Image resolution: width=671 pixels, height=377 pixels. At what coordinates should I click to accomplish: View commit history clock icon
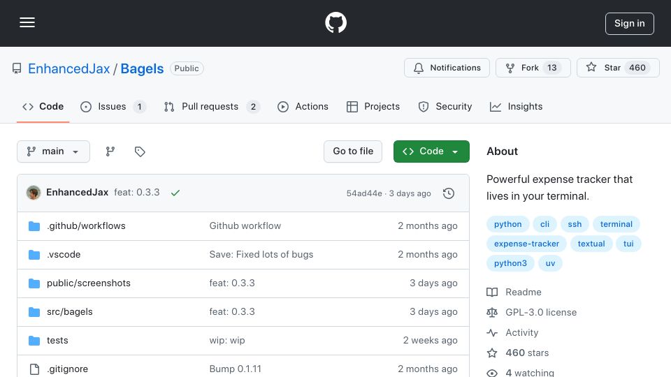449,193
